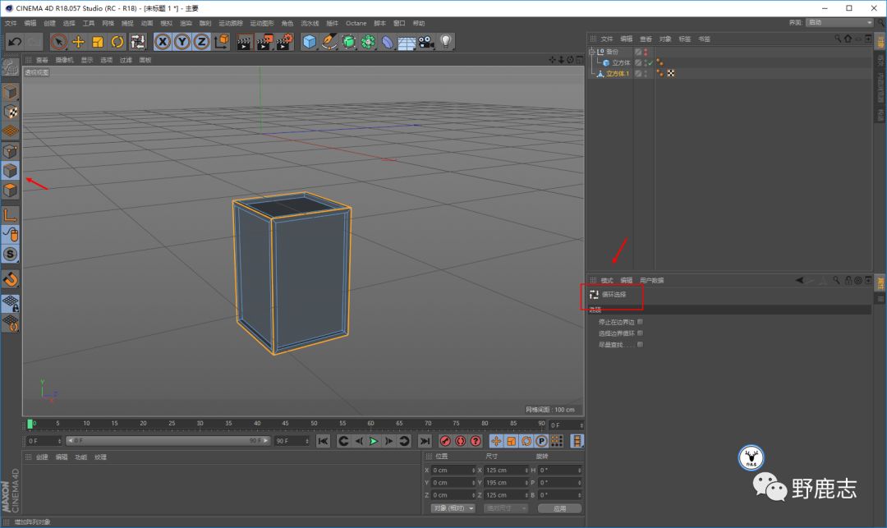Select the Rotate tool in top toolbar

pyautogui.click(x=117, y=41)
